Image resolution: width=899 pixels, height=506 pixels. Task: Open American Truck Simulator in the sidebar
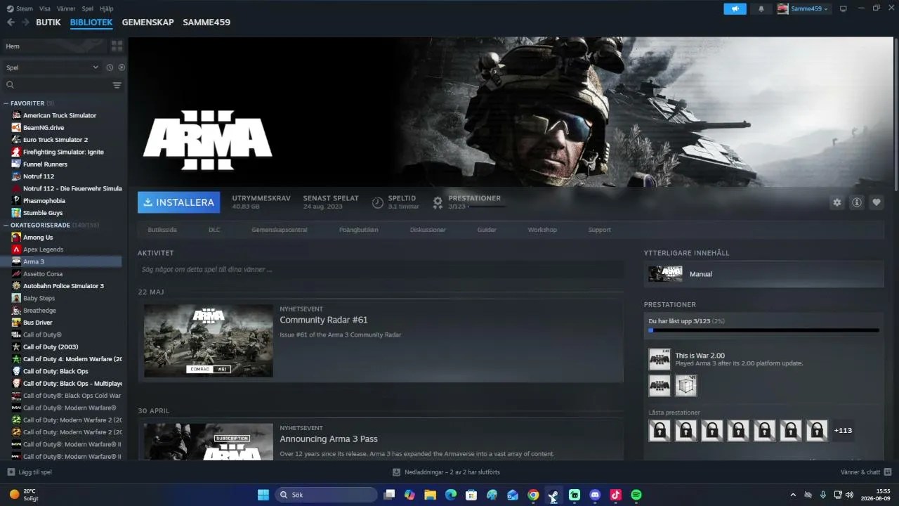pyautogui.click(x=60, y=115)
